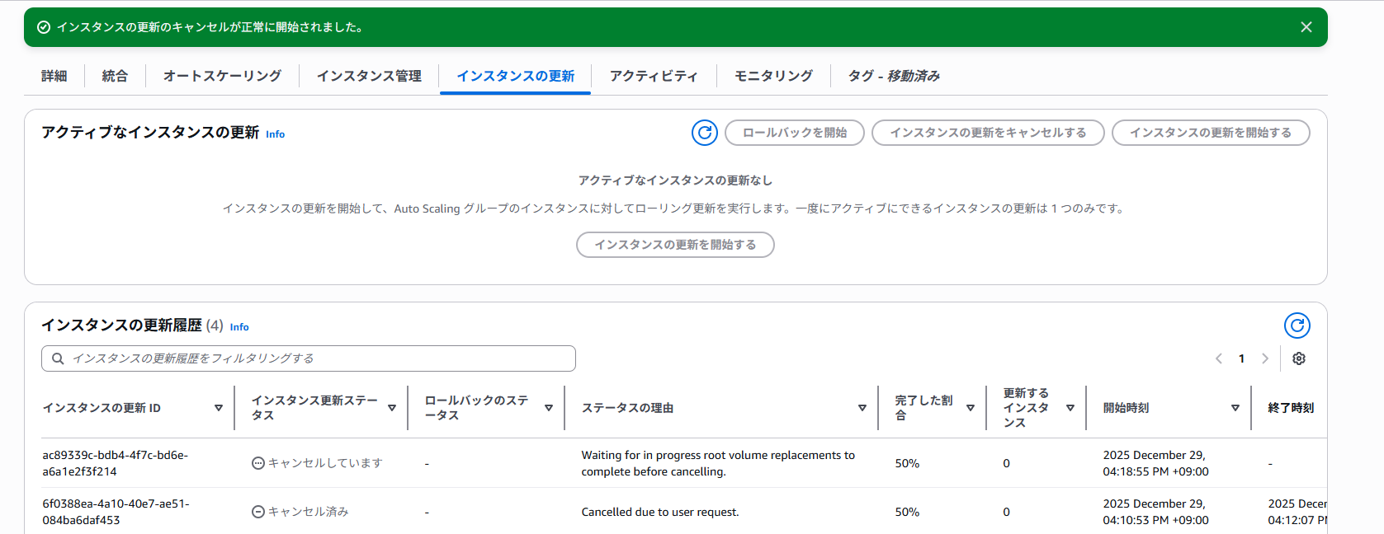This screenshot has width=1384, height=534.
Task: Refresh the instance refresh history table
Action: pyautogui.click(x=1297, y=326)
